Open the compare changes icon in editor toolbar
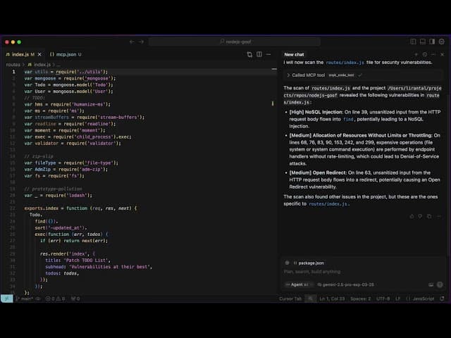This screenshot has width=451, height=338. coord(249,54)
